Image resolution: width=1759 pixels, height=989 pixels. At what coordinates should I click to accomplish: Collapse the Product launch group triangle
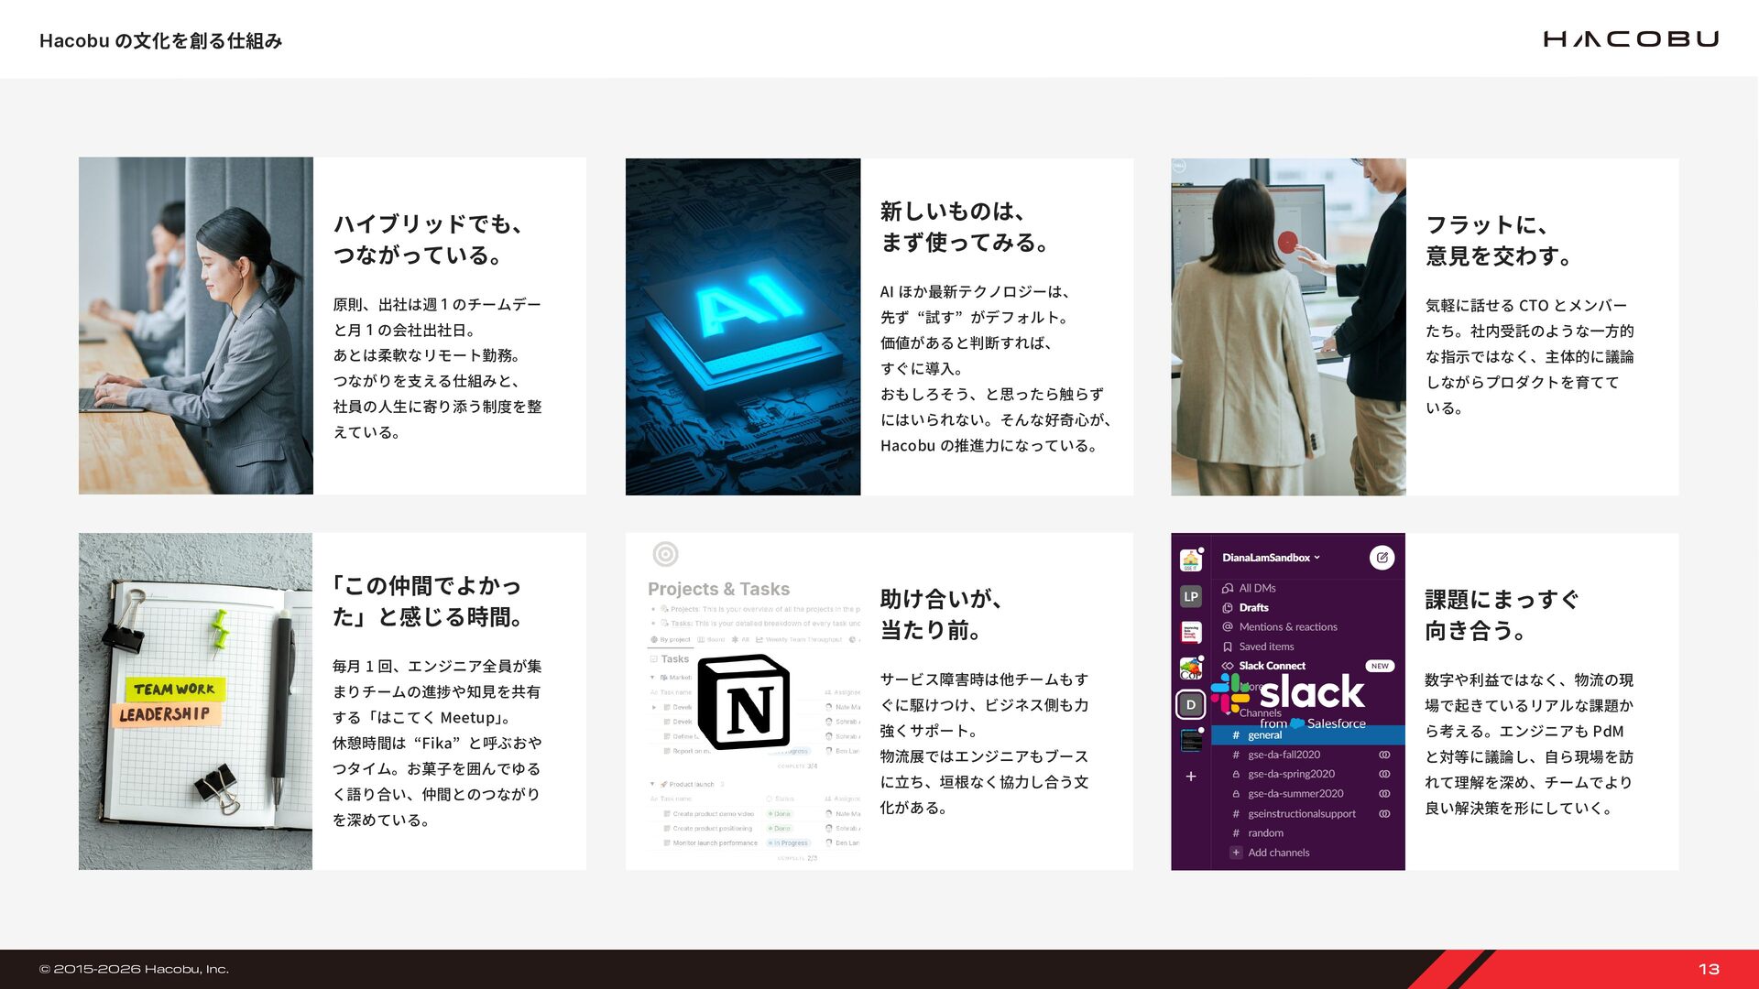[652, 784]
